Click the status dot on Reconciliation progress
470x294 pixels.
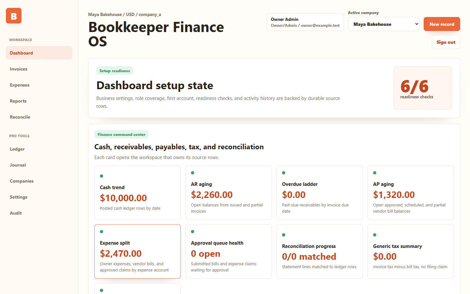(284, 235)
